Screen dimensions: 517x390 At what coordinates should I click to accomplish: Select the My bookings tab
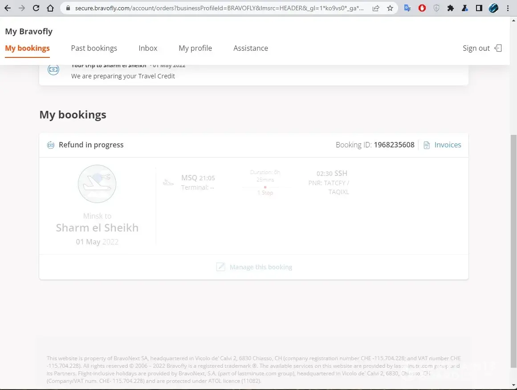[x=27, y=48]
